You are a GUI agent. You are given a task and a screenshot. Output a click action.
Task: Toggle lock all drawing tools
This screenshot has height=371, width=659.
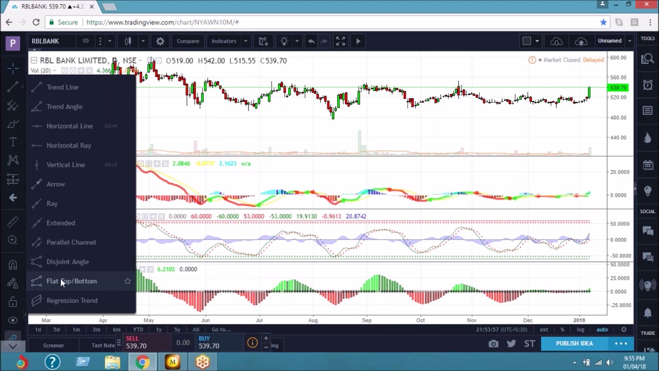pyautogui.click(x=13, y=302)
